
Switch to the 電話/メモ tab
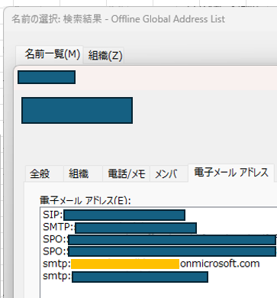click(x=126, y=173)
